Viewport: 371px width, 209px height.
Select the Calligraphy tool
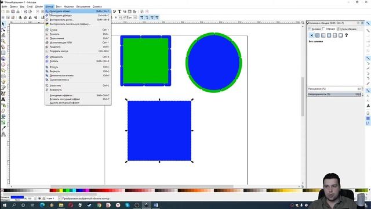(x=3, y=93)
